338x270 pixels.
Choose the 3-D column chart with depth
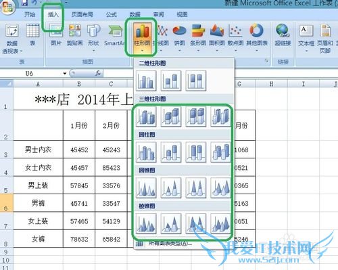220,116
